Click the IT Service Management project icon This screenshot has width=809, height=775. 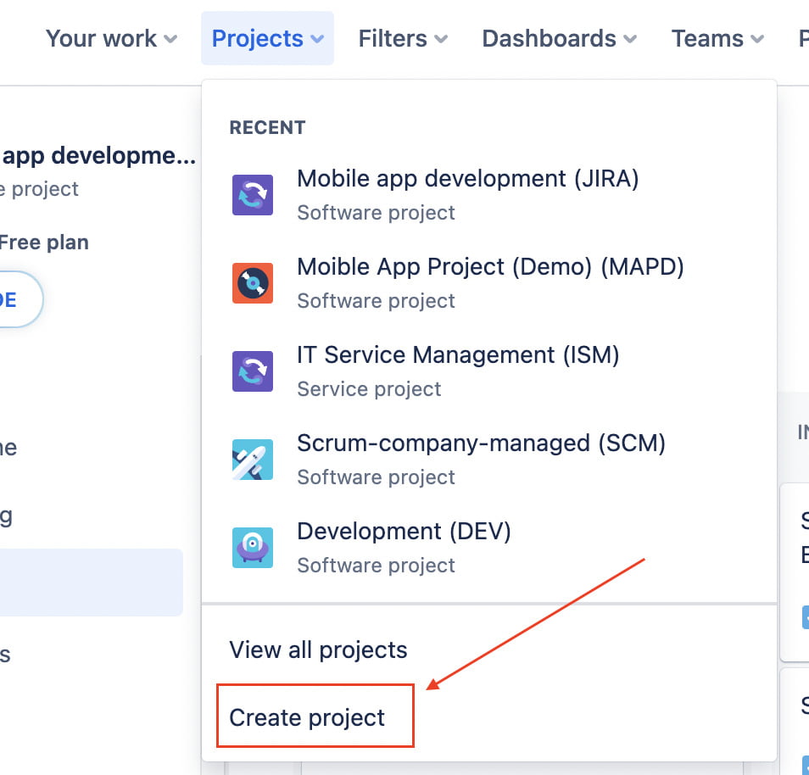tap(253, 371)
